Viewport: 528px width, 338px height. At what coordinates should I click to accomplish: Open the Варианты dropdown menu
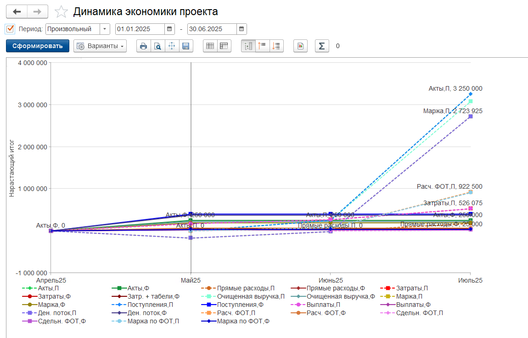tap(100, 46)
